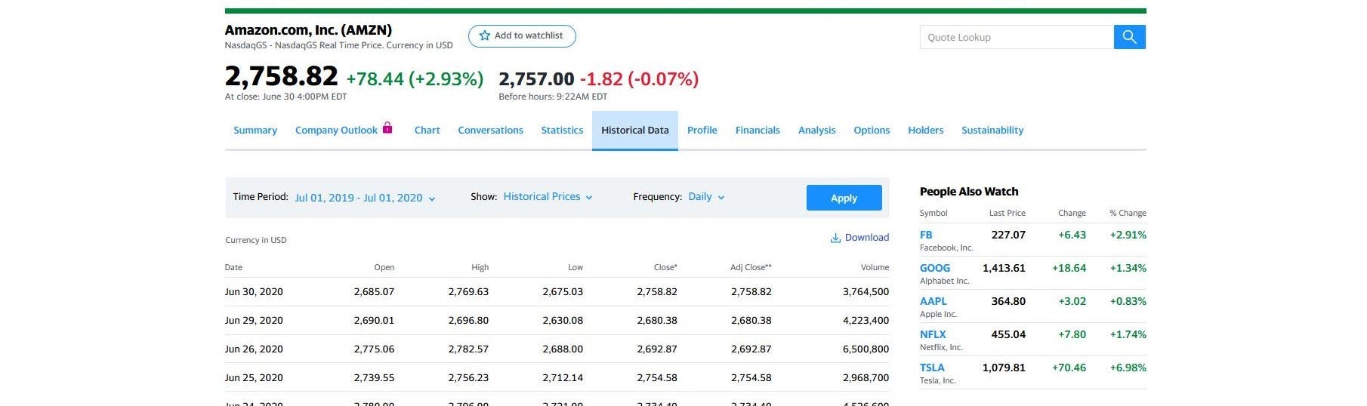The width and height of the screenshot is (1367, 406).
Task: Open the Sustainability tab
Action: click(x=992, y=131)
